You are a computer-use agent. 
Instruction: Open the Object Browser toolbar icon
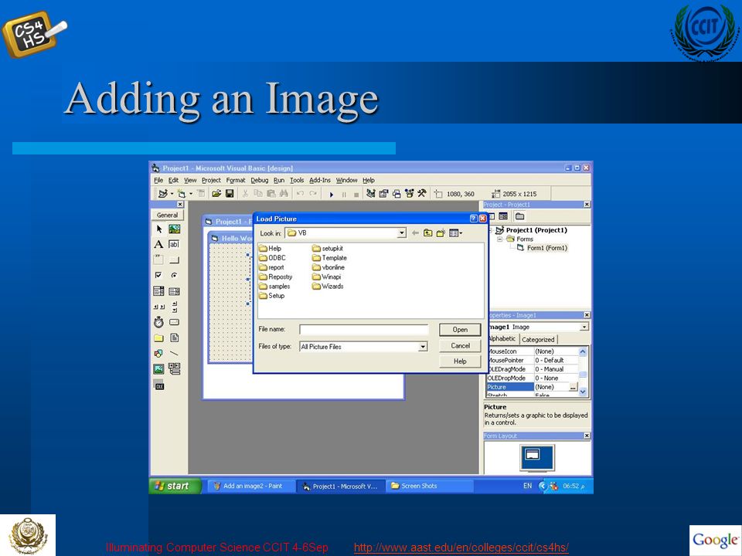pos(410,193)
